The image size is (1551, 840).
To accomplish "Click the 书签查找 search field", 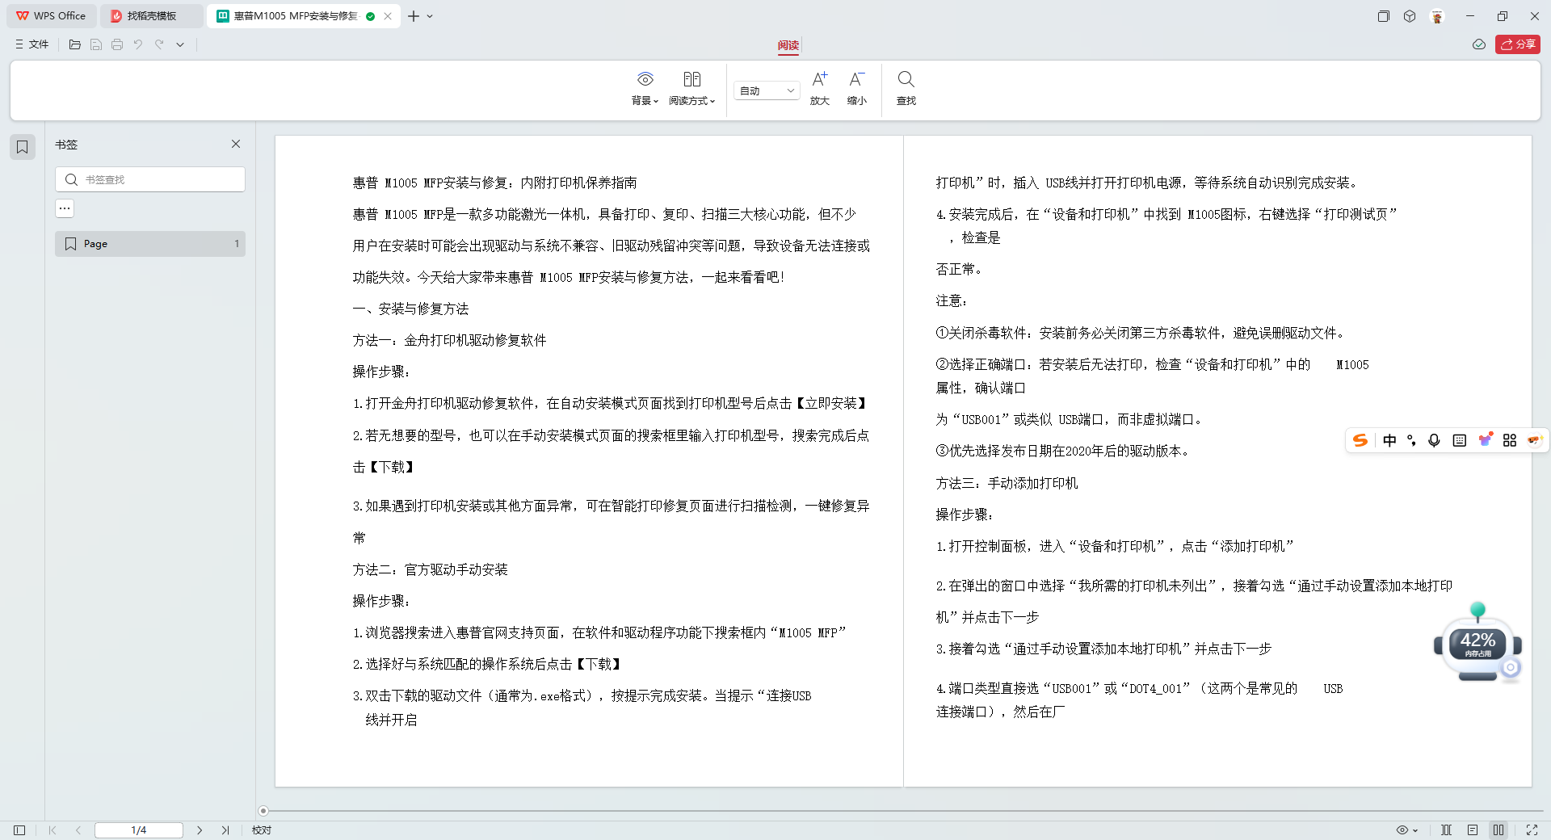I will 150,179.
